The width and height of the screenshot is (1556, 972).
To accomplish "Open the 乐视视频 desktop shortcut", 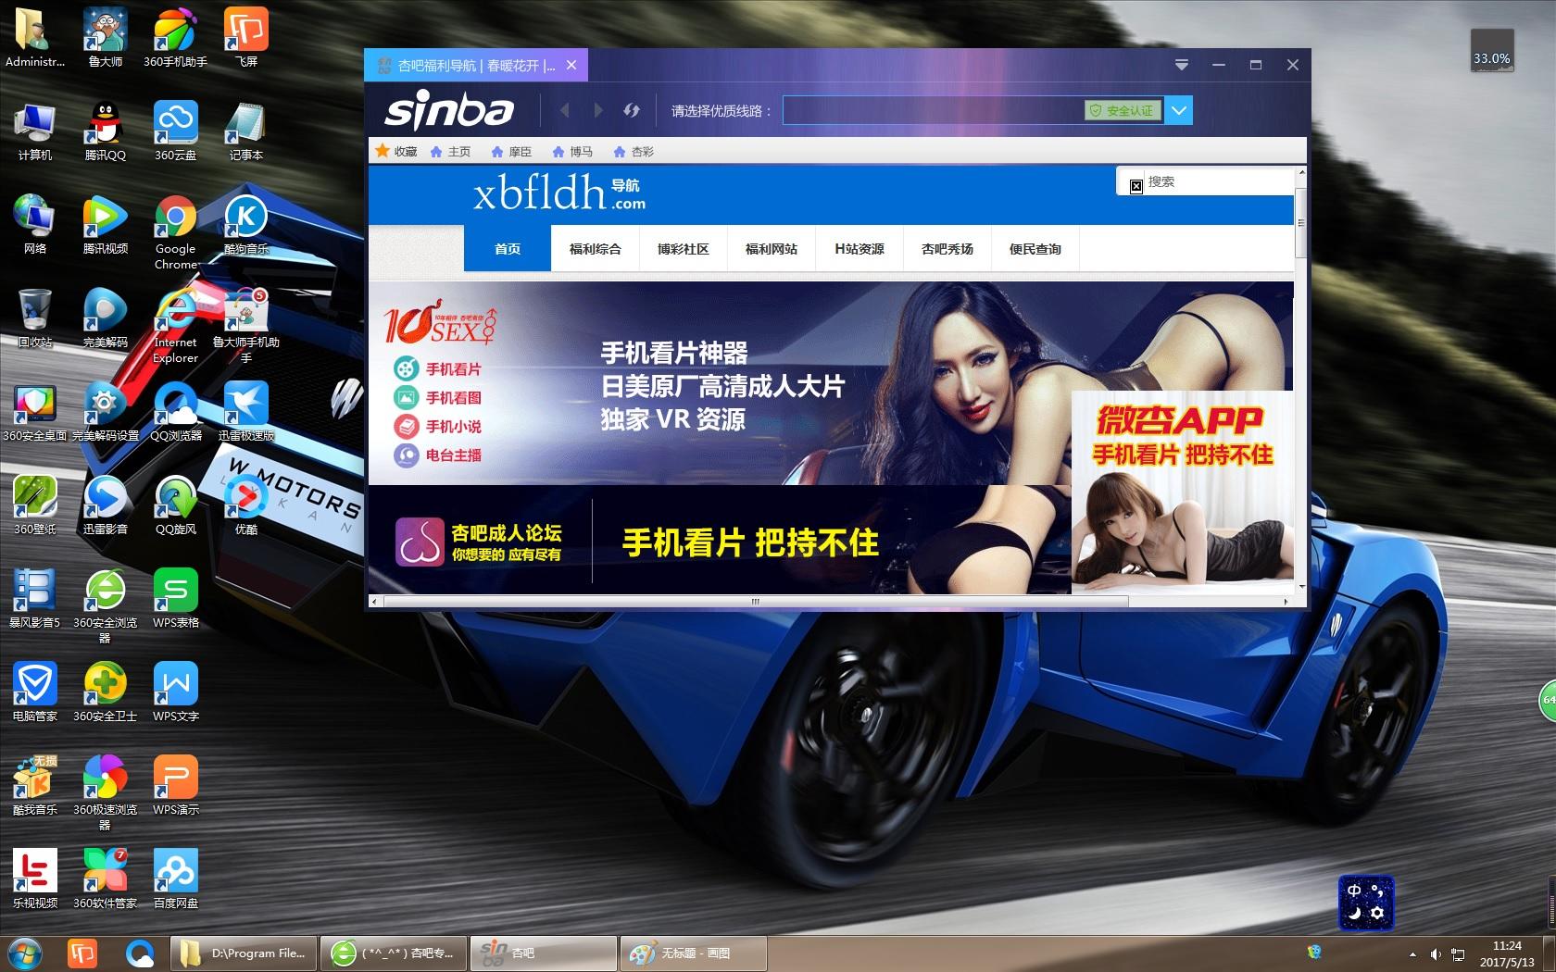I will pyautogui.click(x=35, y=879).
